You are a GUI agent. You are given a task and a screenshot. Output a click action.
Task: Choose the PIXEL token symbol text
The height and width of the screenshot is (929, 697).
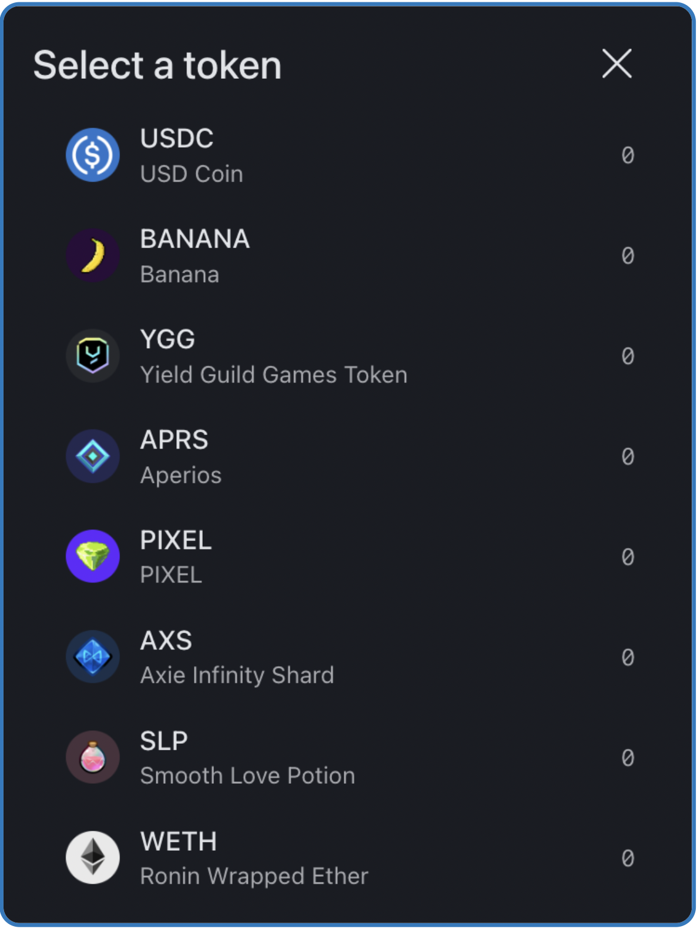pyautogui.click(x=176, y=540)
